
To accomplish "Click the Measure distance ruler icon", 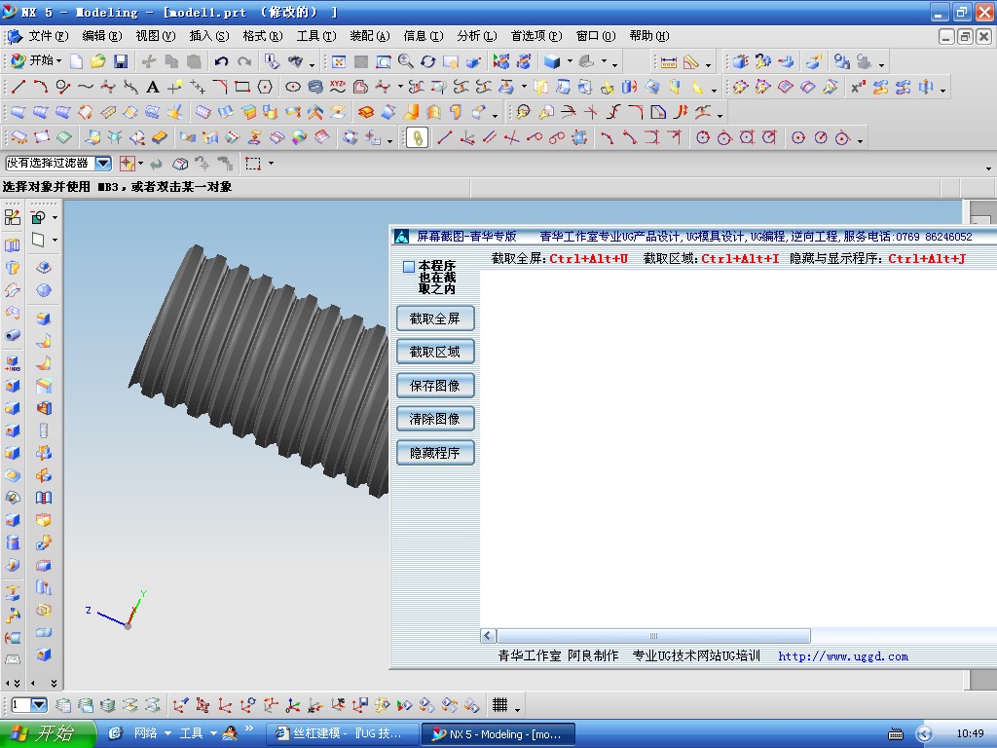I will (x=668, y=61).
